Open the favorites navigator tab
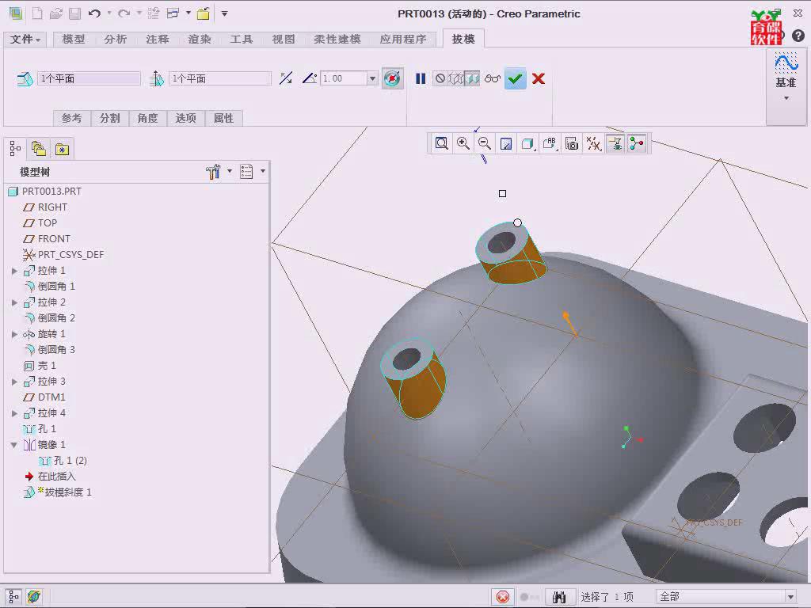Screen dimensions: 811x608 (x=62, y=150)
